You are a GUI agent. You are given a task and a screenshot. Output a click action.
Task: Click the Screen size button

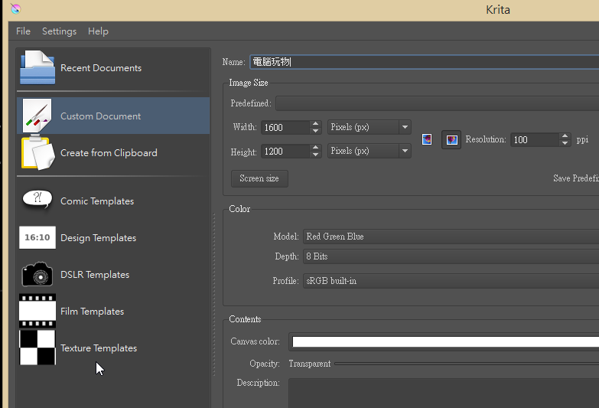(259, 178)
